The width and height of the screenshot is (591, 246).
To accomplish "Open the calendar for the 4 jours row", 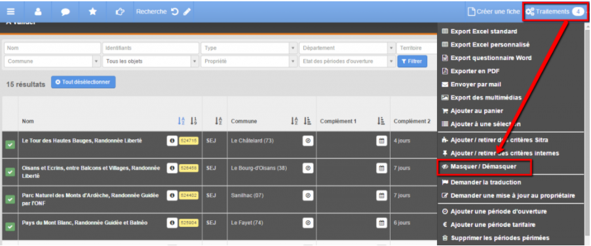I will coord(381,141).
